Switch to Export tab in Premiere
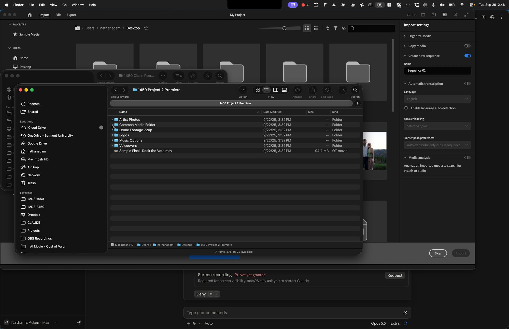Image resolution: width=509 pixels, height=329 pixels. (x=72, y=15)
